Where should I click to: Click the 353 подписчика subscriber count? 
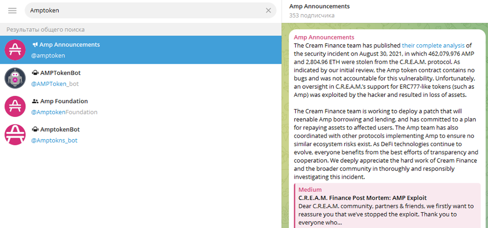point(312,16)
